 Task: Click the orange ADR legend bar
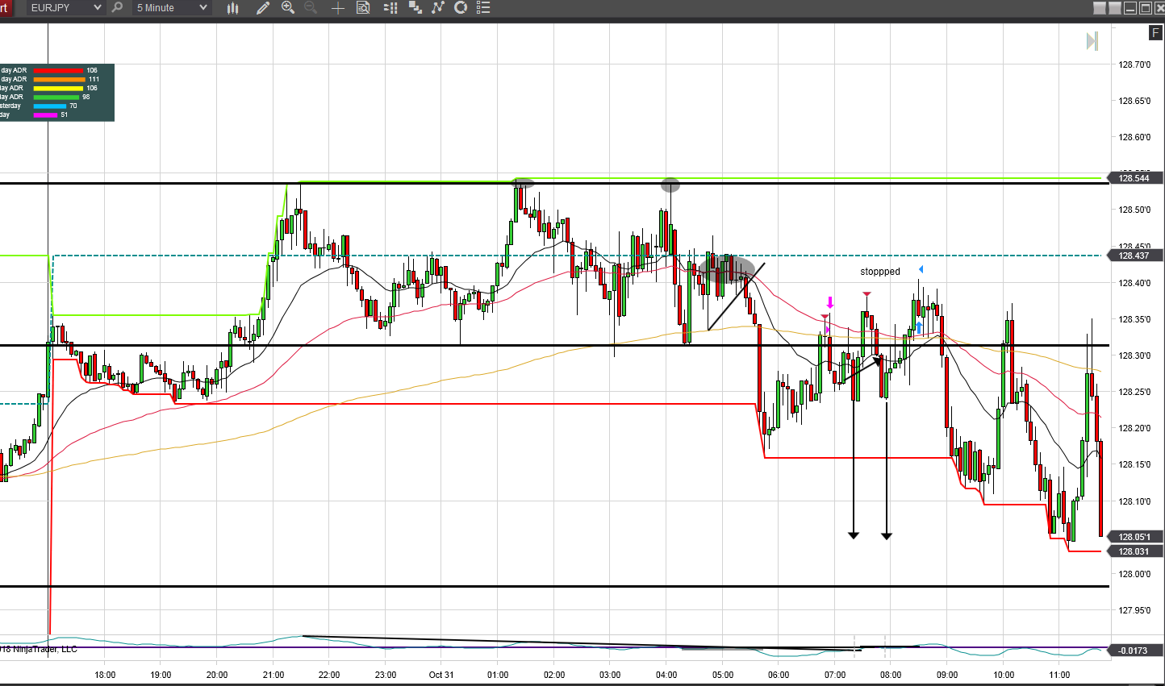(61, 80)
